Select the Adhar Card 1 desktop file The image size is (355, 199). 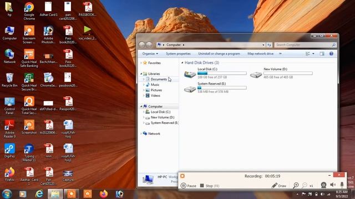(48, 9)
